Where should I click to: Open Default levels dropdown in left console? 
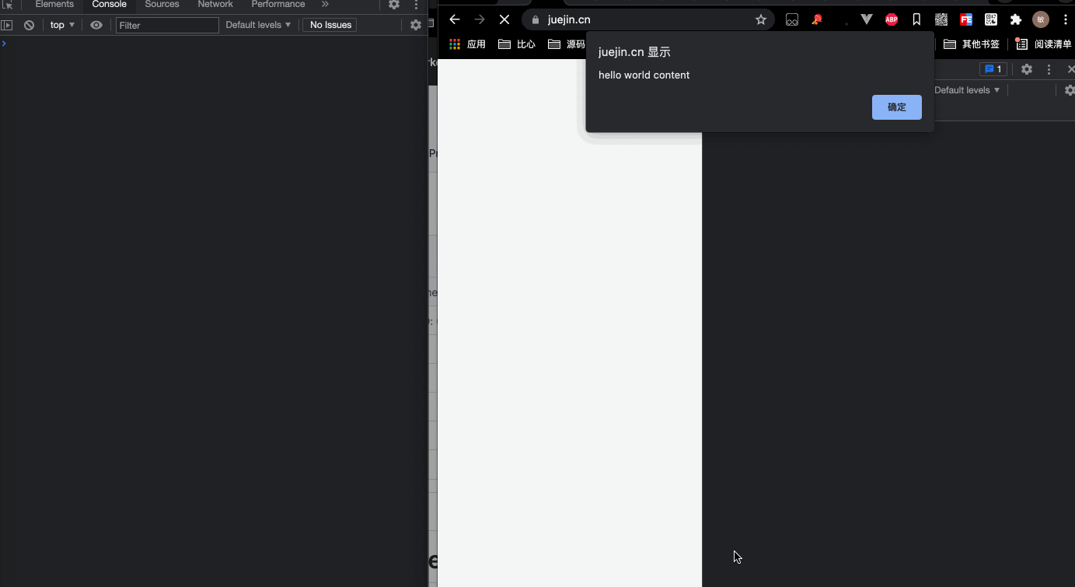tap(258, 25)
